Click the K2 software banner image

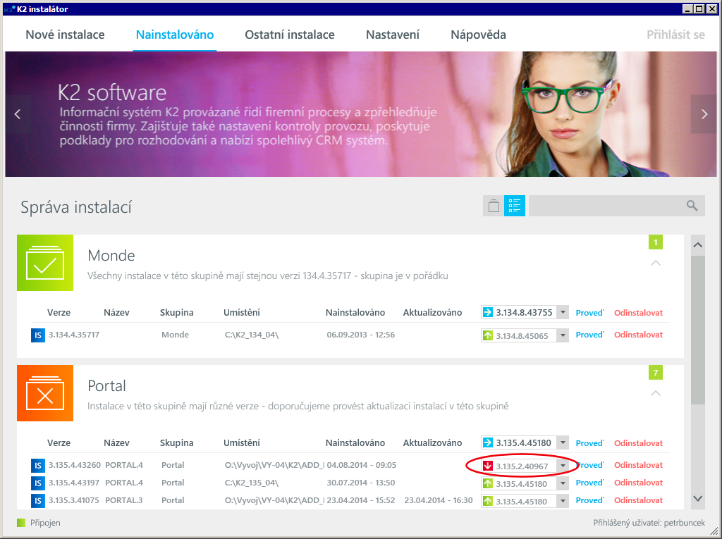coord(361,114)
